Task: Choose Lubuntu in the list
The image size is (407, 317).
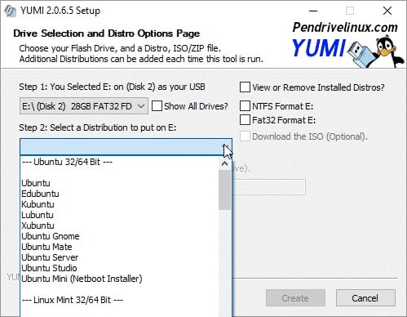Action: (x=120, y=215)
